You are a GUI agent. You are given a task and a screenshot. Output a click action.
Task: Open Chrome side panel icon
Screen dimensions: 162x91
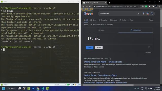tap(153, 7)
